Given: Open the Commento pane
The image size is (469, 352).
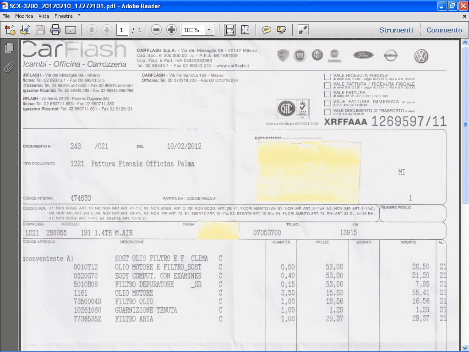Looking at the screenshot, I should click(444, 30).
